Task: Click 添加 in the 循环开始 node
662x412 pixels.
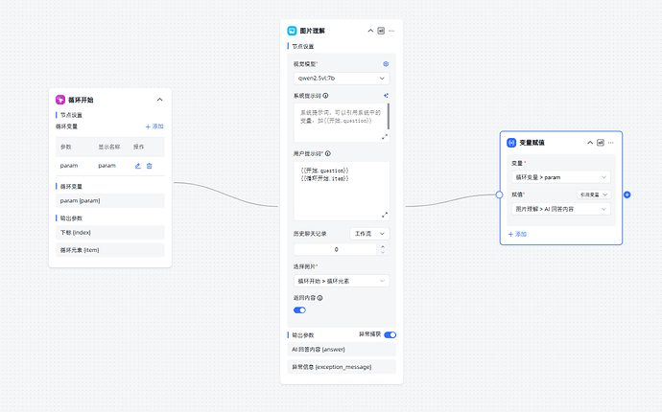Action: (154, 126)
